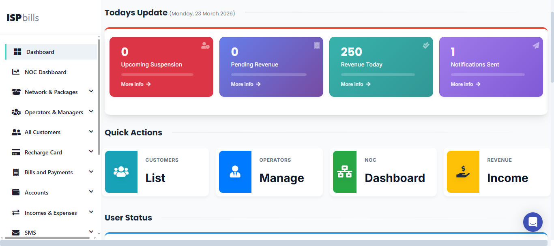This screenshot has height=246, width=554.
Task: Expand the Incomes & Expenses menu
Action: coord(91,212)
